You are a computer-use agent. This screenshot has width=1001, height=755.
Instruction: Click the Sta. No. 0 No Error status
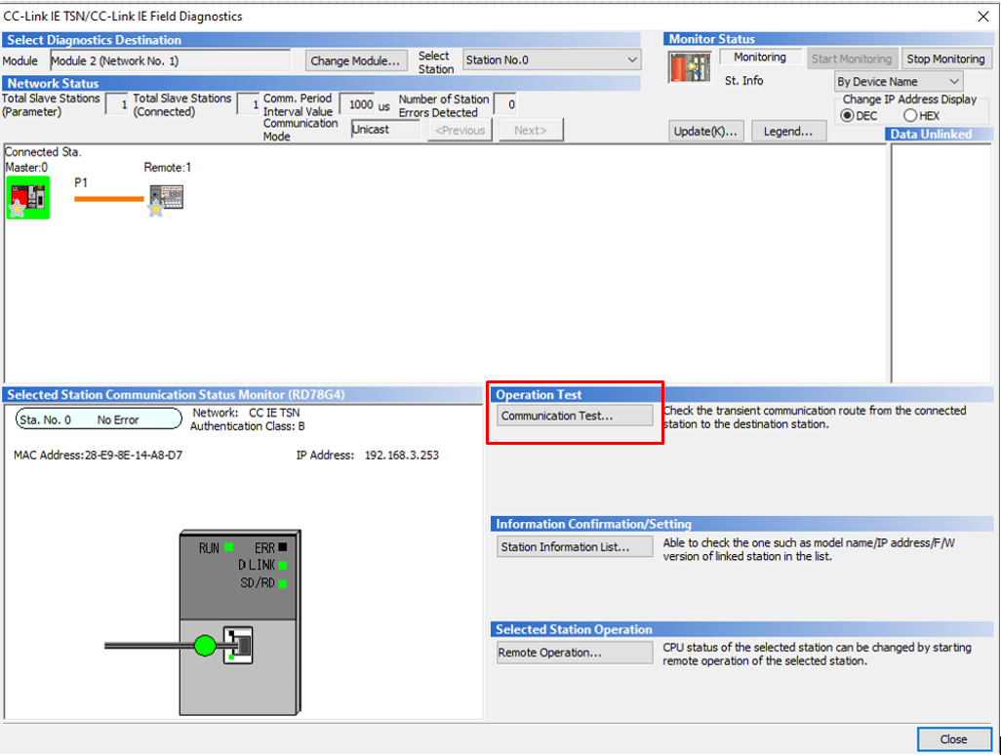[x=99, y=420]
